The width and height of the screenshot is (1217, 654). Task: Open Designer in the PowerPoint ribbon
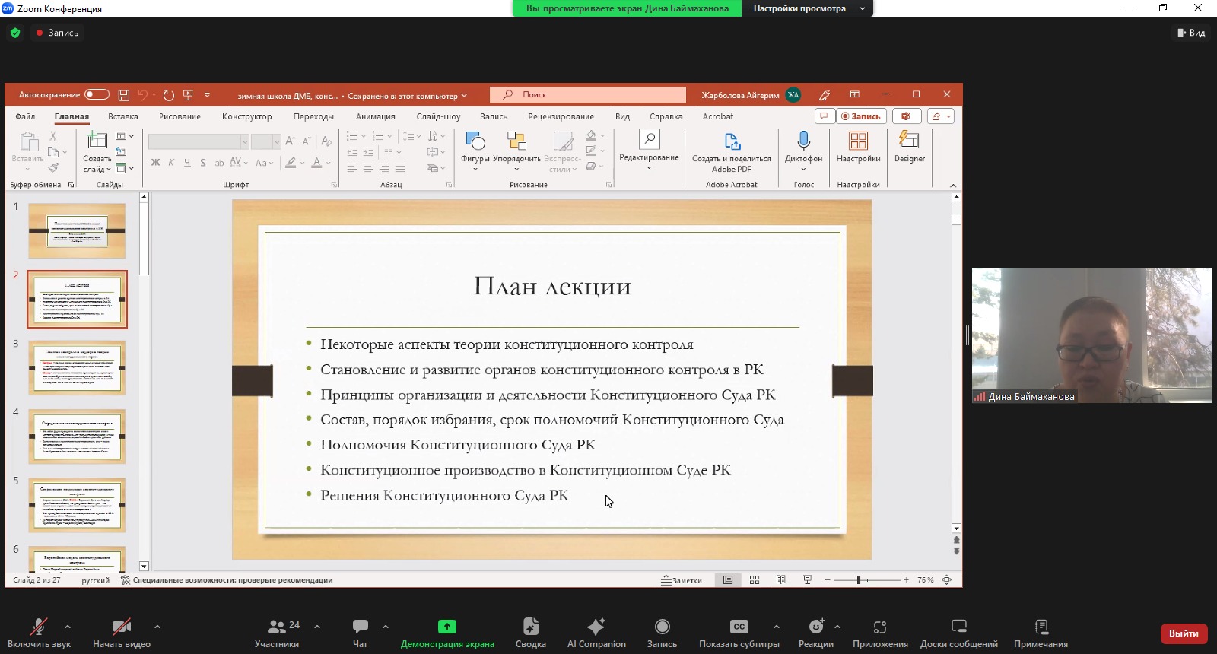(910, 148)
